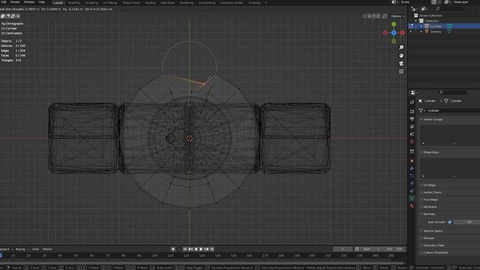Image resolution: width=480 pixels, height=270 pixels.
Task: Jump to the first frame in the timeline
Action: click(x=185, y=249)
